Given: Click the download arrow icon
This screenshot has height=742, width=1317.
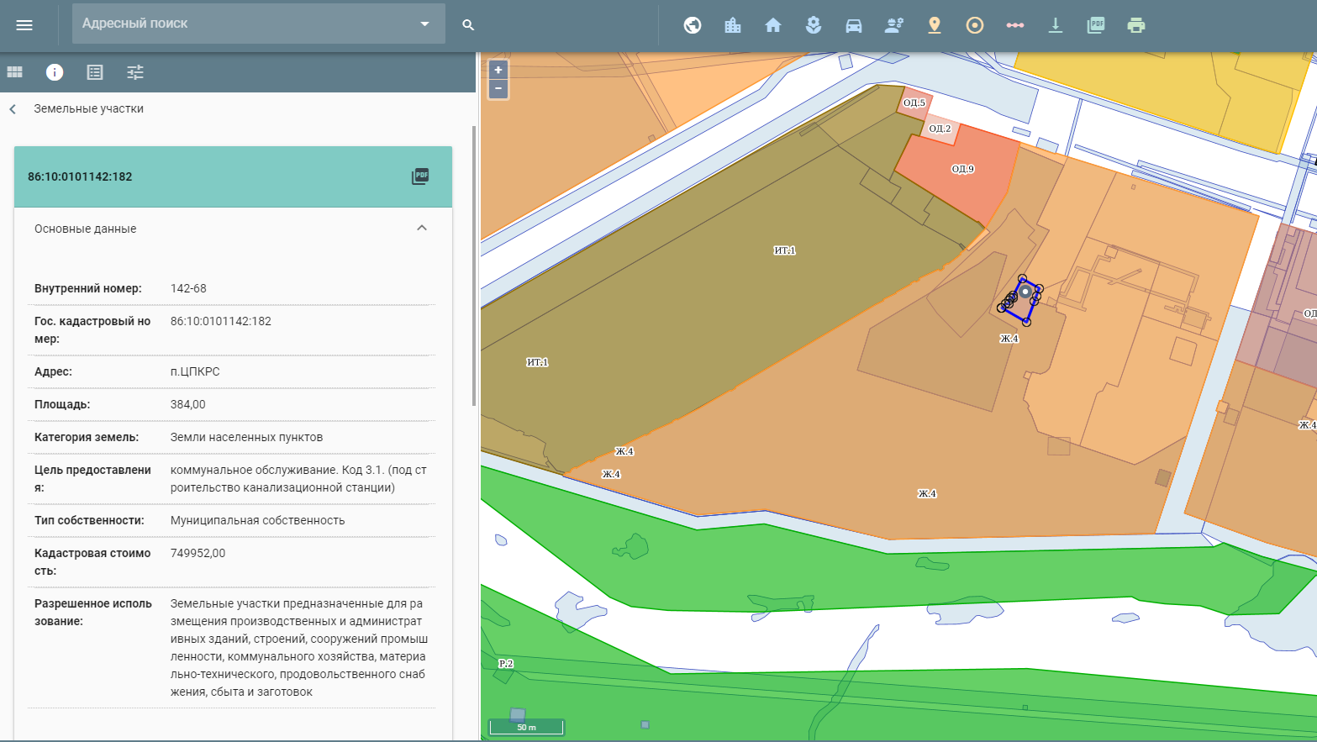Looking at the screenshot, I should pyautogui.click(x=1056, y=25).
